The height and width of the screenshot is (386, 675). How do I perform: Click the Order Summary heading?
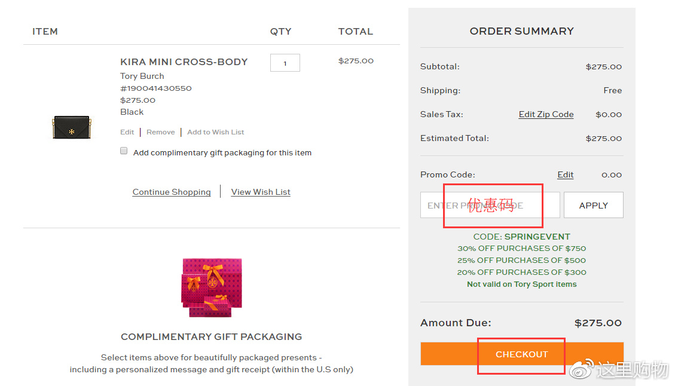click(521, 31)
